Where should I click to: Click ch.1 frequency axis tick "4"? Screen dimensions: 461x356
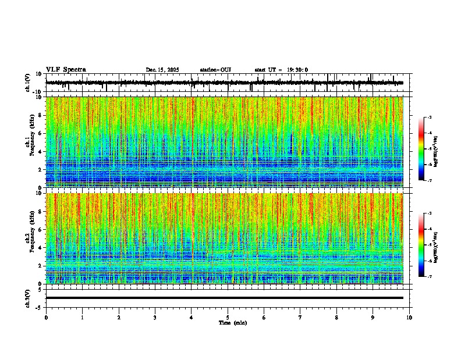(41, 152)
